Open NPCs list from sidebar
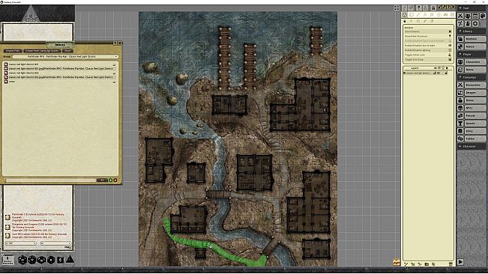The image size is (488, 274). pos(475,108)
